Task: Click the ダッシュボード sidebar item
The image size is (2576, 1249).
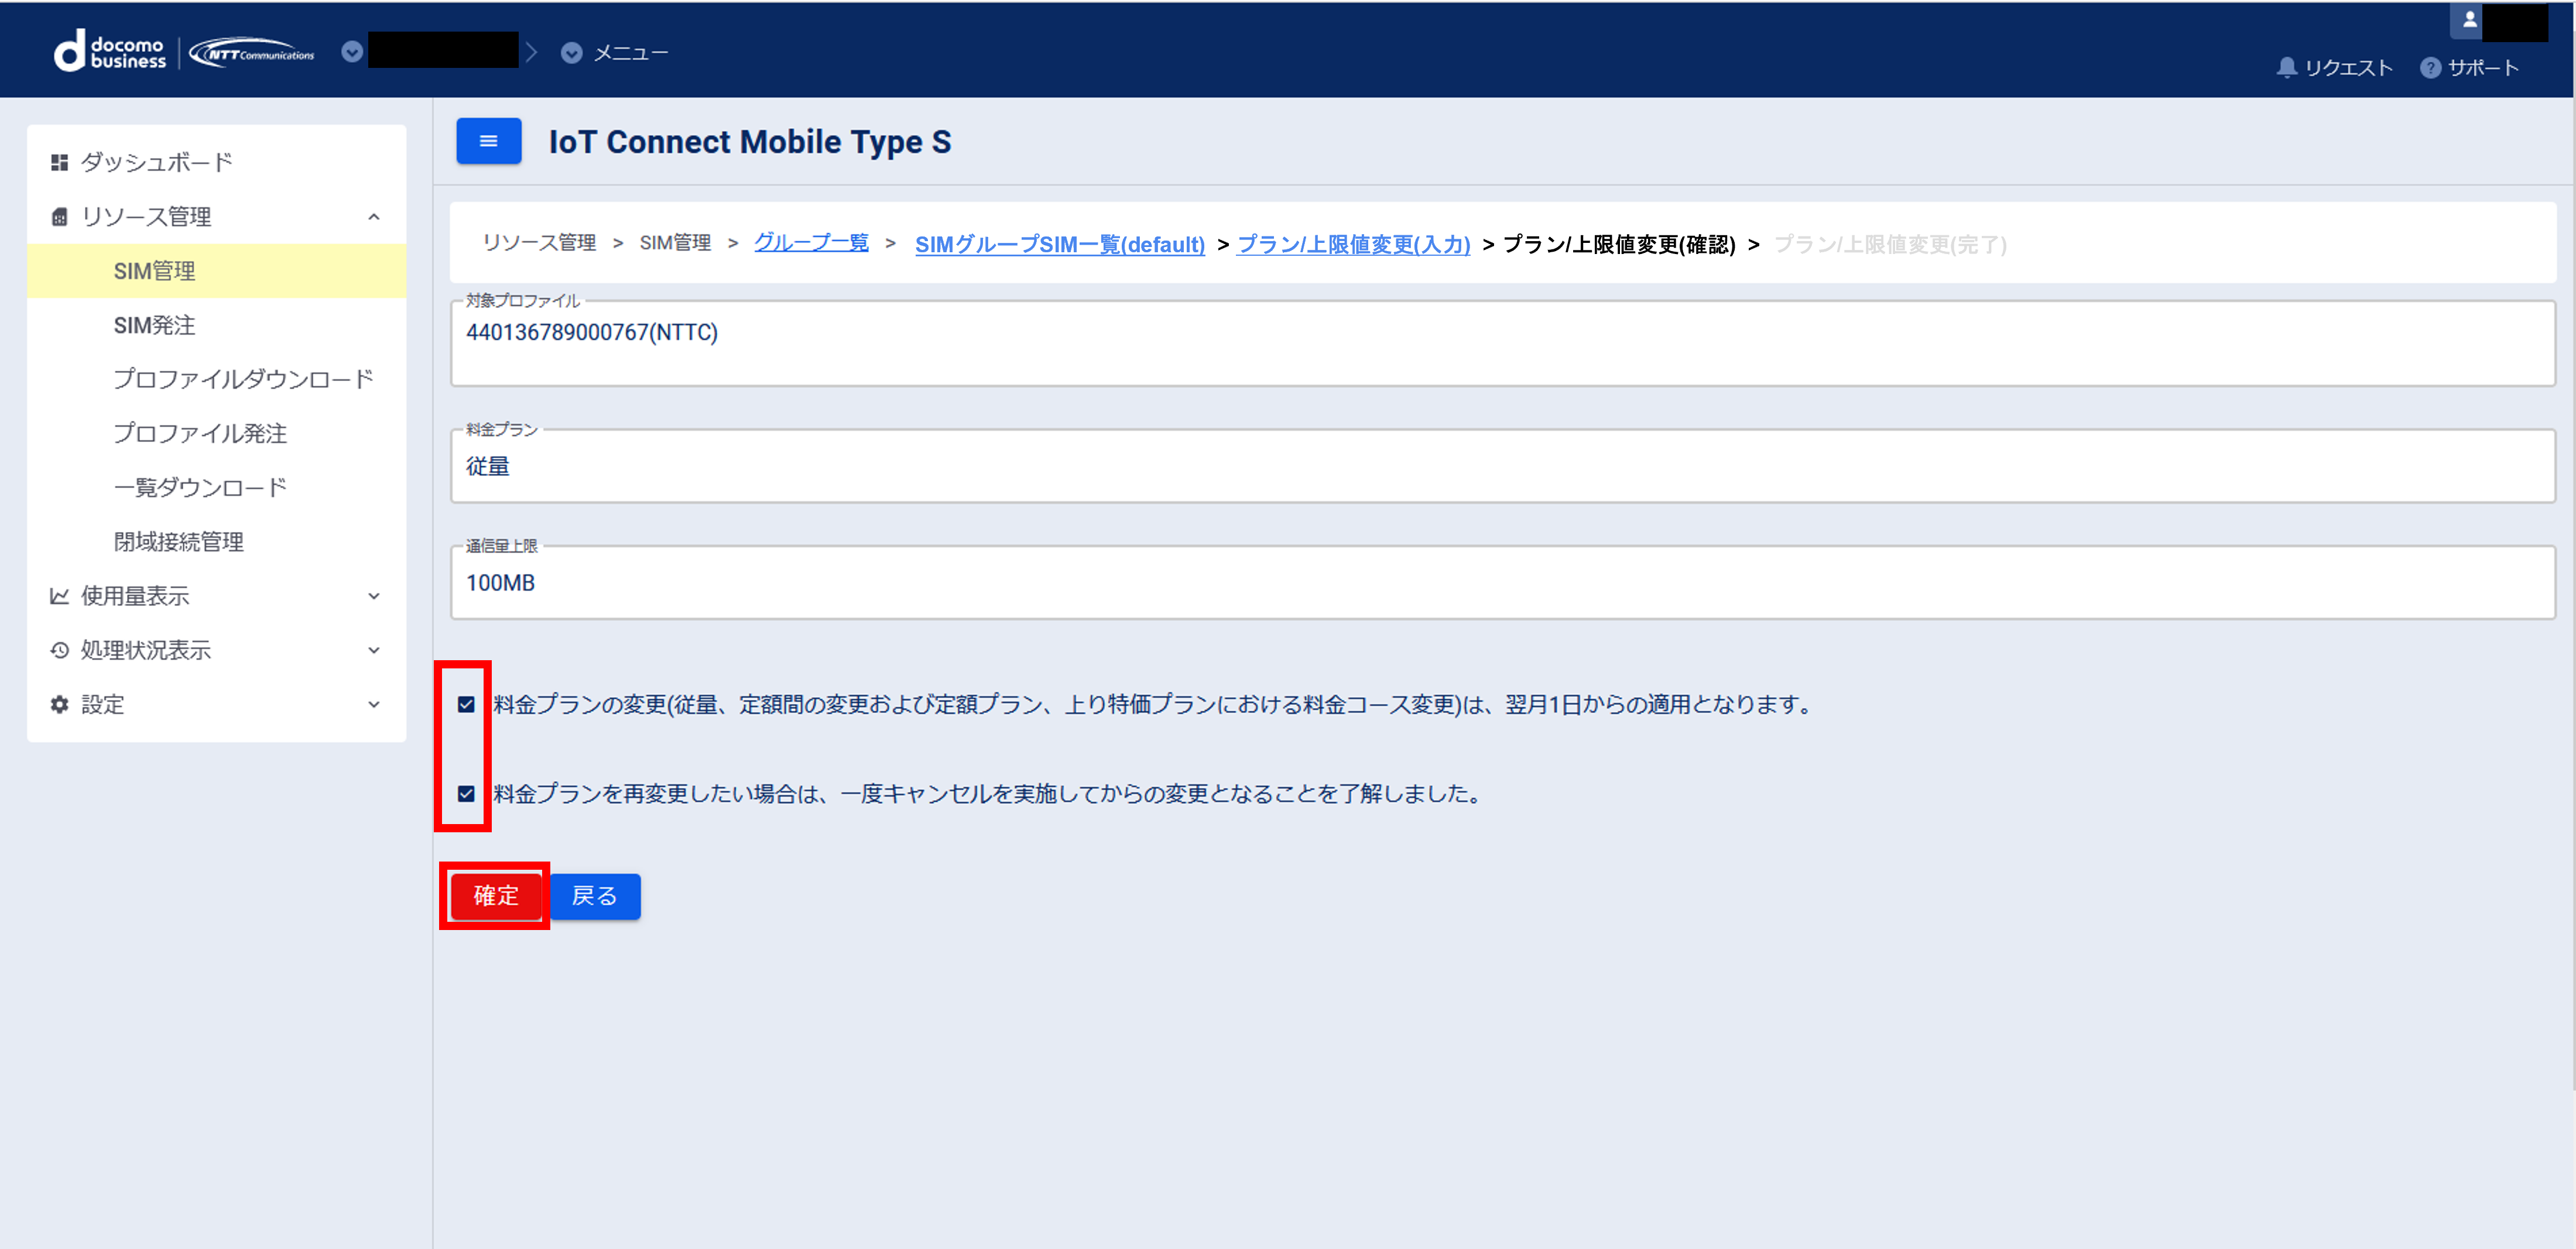Action: click(156, 162)
